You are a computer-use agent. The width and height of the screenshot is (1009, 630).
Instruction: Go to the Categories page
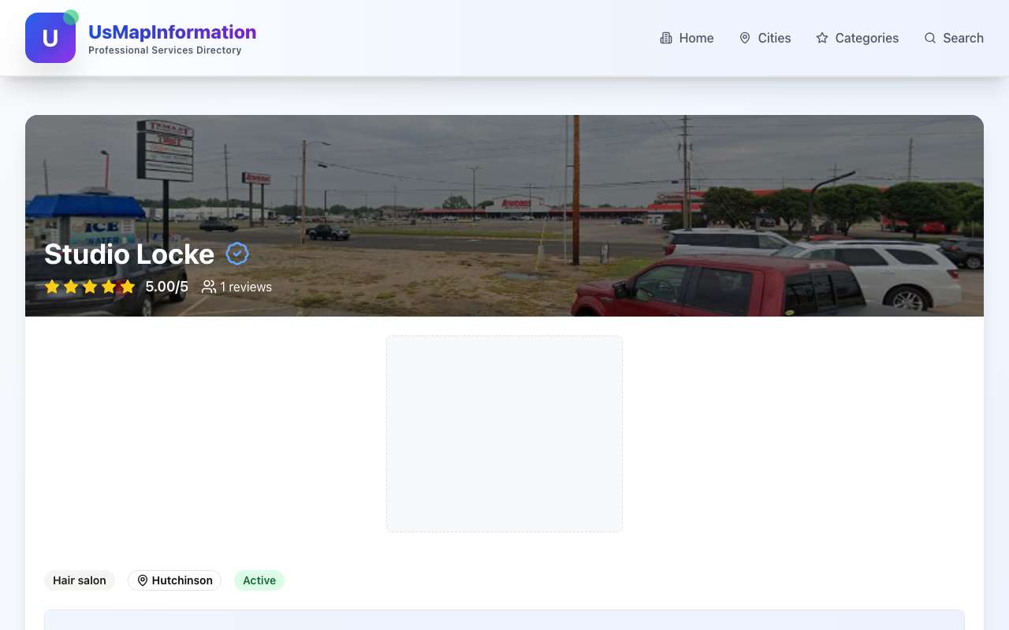click(x=857, y=38)
